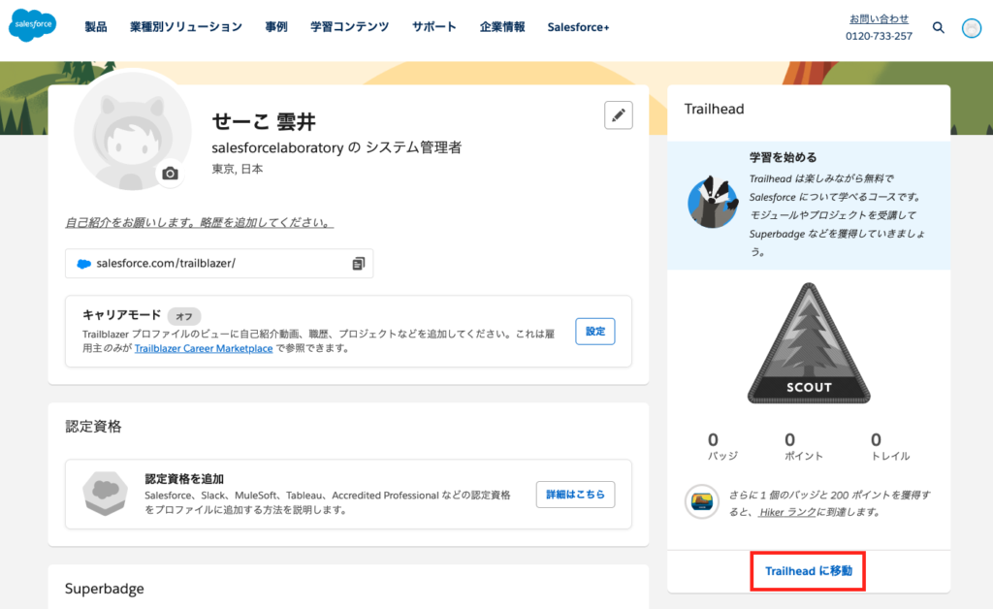Click the 0 バッジ count
The height and width of the screenshot is (609, 993).
click(x=722, y=446)
